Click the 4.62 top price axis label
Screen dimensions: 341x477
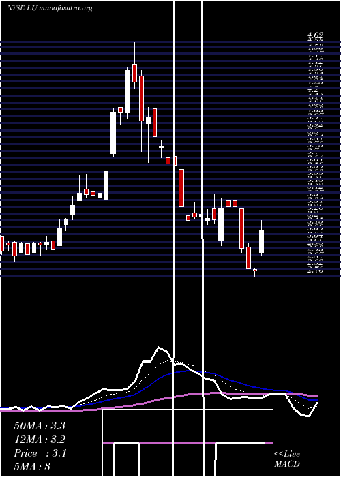click(315, 35)
